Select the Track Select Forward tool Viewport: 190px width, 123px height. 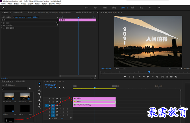point(39,87)
